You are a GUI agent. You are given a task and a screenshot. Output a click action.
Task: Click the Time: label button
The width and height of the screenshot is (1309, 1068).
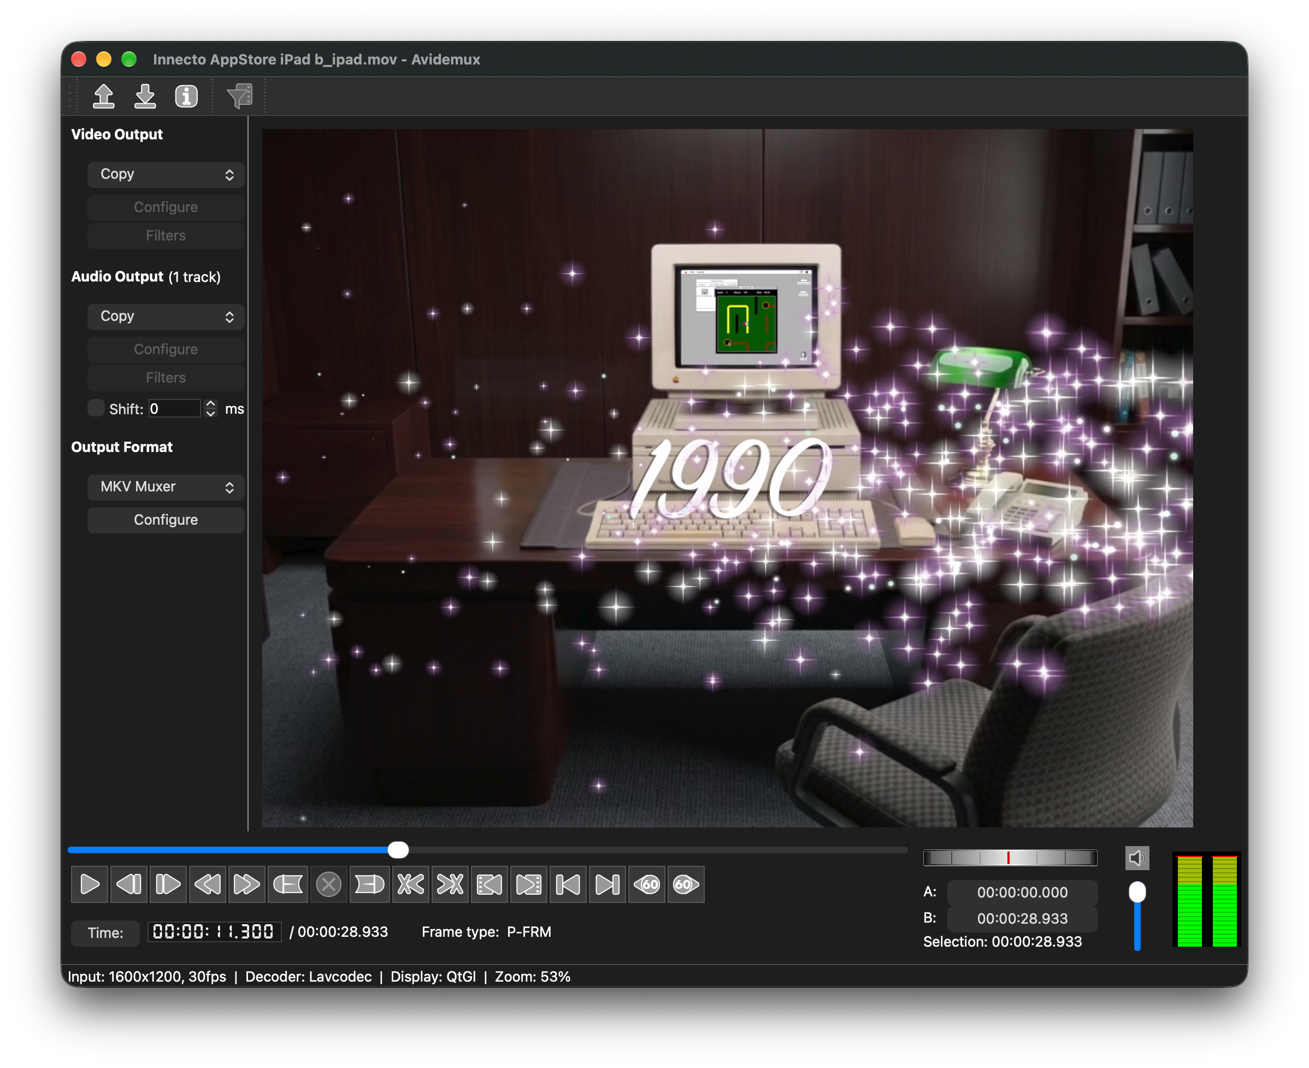coord(105,932)
